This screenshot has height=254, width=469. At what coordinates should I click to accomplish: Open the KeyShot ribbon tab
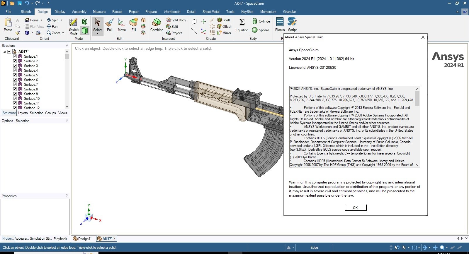pos(247,12)
